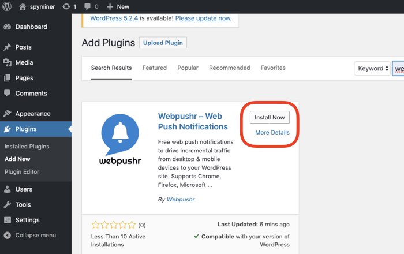Open More Details for Webpushr
404x254 pixels.
(x=272, y=132)
